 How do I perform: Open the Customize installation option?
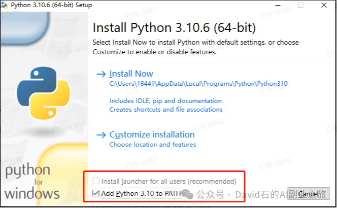(x=152, y=135)
